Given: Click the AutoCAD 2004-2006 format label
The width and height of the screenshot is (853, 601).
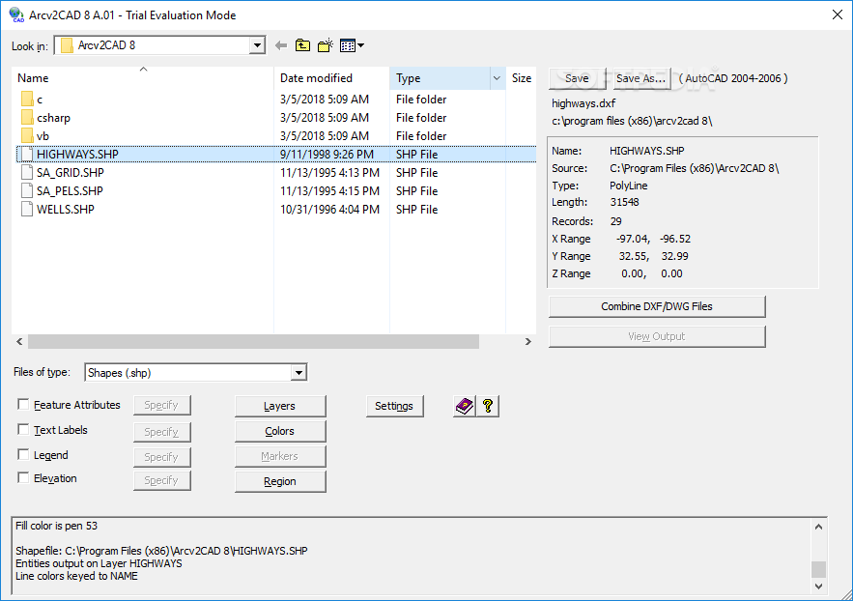Looking at the screenshot, I should [x=733, y=79].
